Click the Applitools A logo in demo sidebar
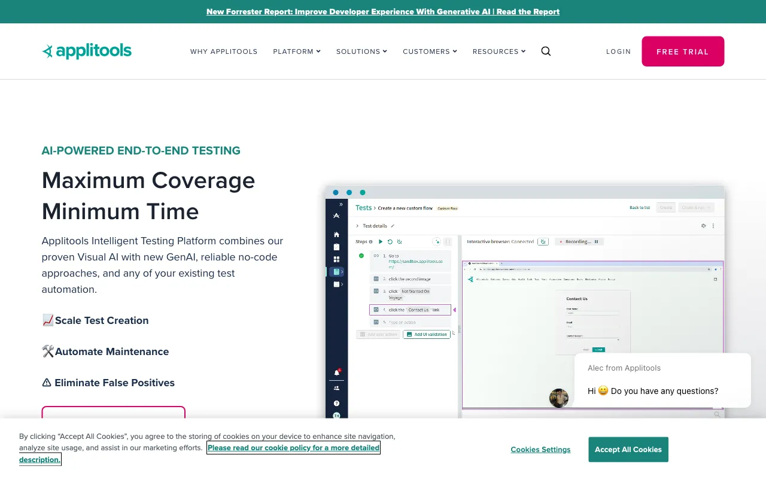Screen dimensions: 766x479 coord(336,216)
